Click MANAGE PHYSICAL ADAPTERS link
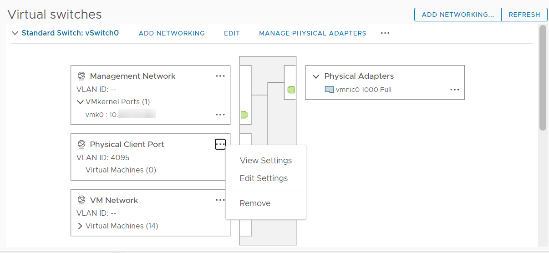 click(313, 33)
